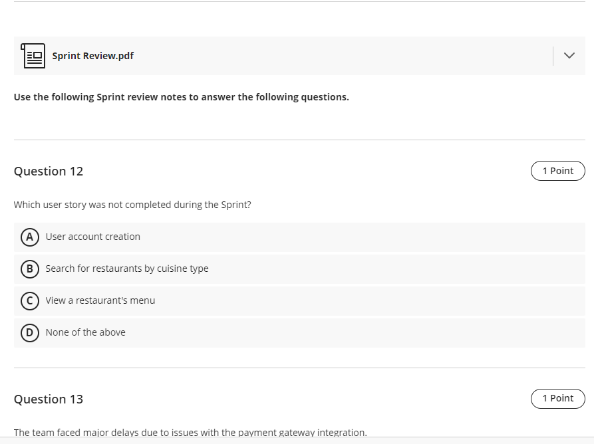
Task: Click the '1 Point' badge on Question 12
Action: [557, 170]
